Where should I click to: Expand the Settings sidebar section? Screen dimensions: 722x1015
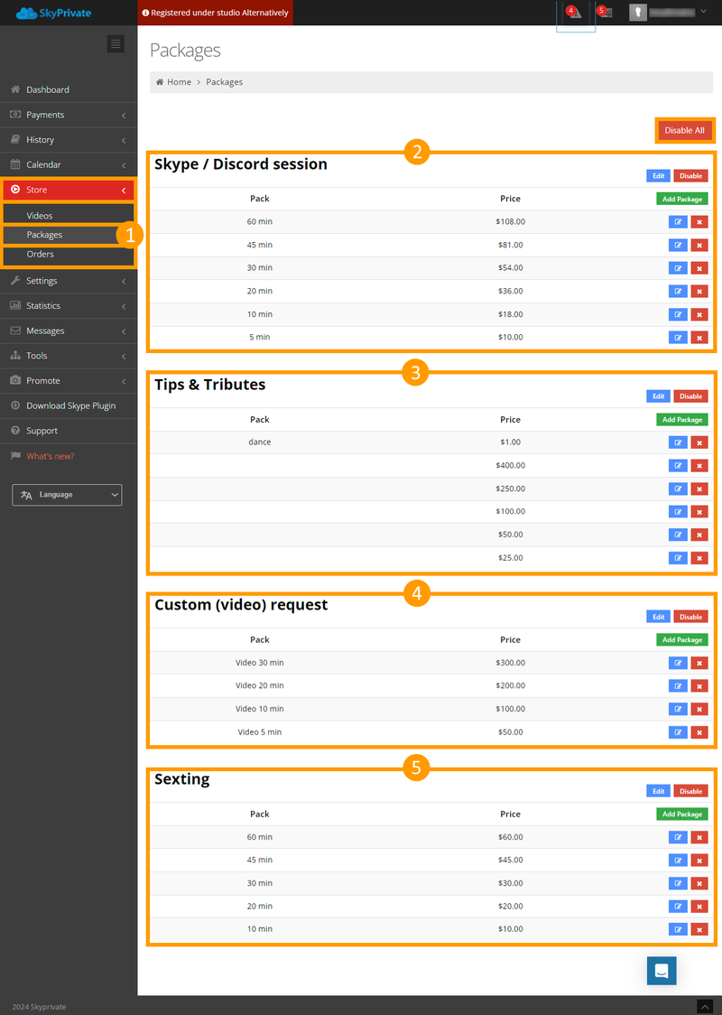click(68, 281)
